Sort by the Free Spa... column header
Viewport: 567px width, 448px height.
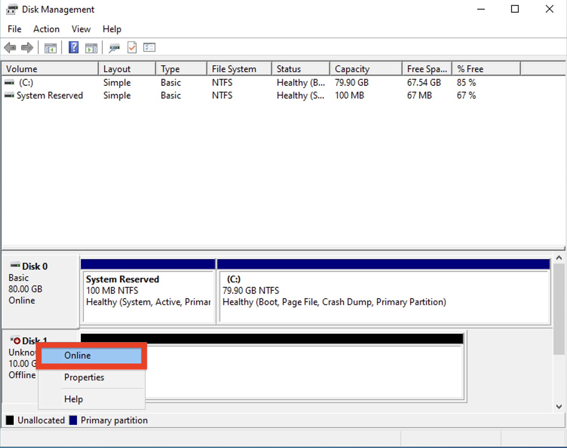427,69
